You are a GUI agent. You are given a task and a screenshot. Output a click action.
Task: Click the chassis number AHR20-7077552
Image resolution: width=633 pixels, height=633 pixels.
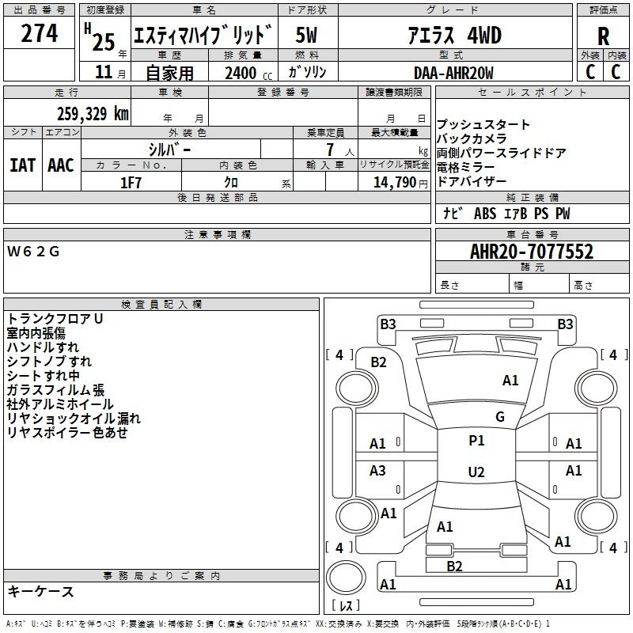(532, 252)
